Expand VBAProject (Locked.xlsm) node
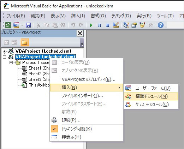This screenshot has width=184, height=149. point(4,51)
